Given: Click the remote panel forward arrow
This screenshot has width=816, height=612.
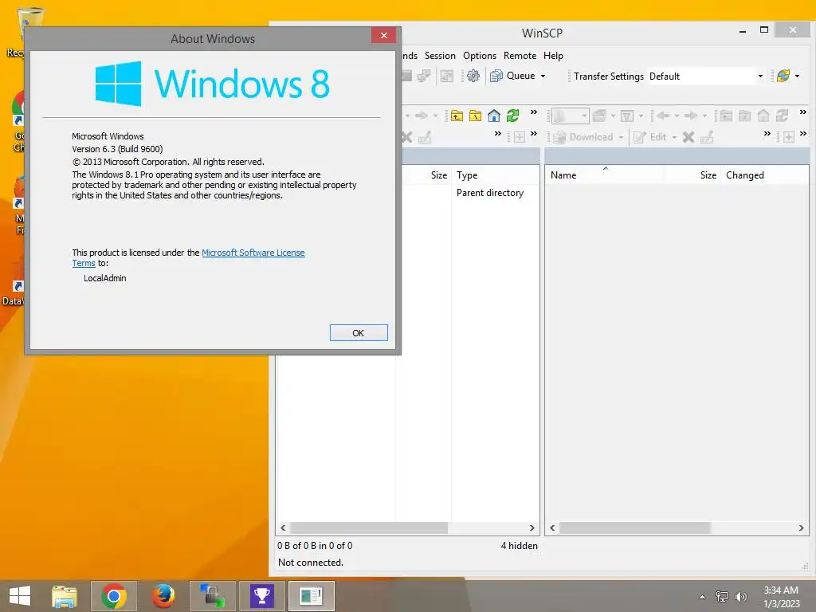Looking at the screenshot, I should (691, 116).
